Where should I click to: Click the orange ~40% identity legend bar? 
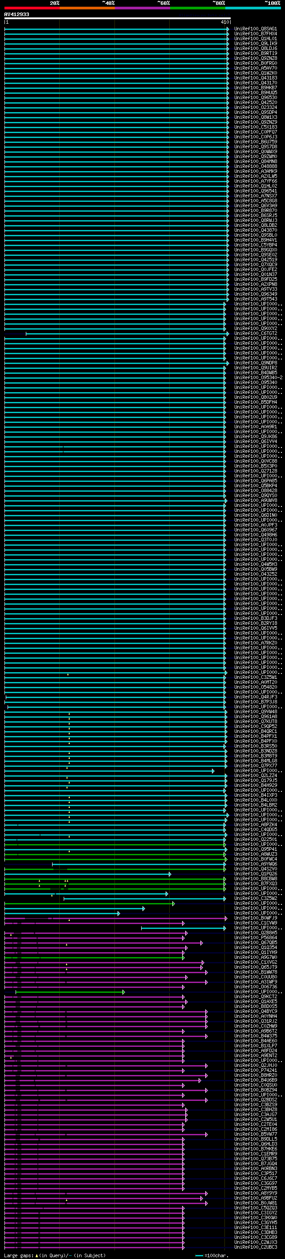pyautogui.click(x=87, y=8)
